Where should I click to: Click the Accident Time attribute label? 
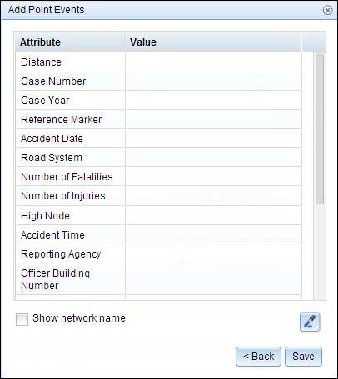point(52,235)
